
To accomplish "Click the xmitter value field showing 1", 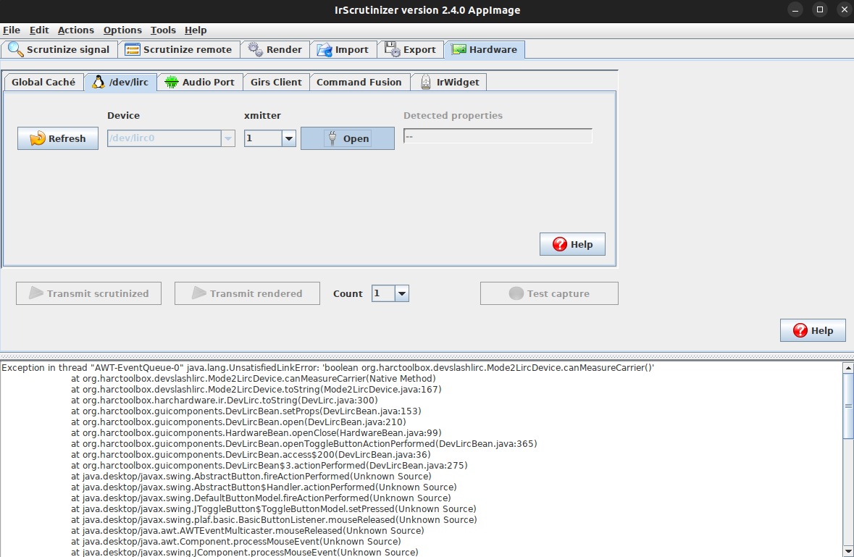I will pos(263,138).
